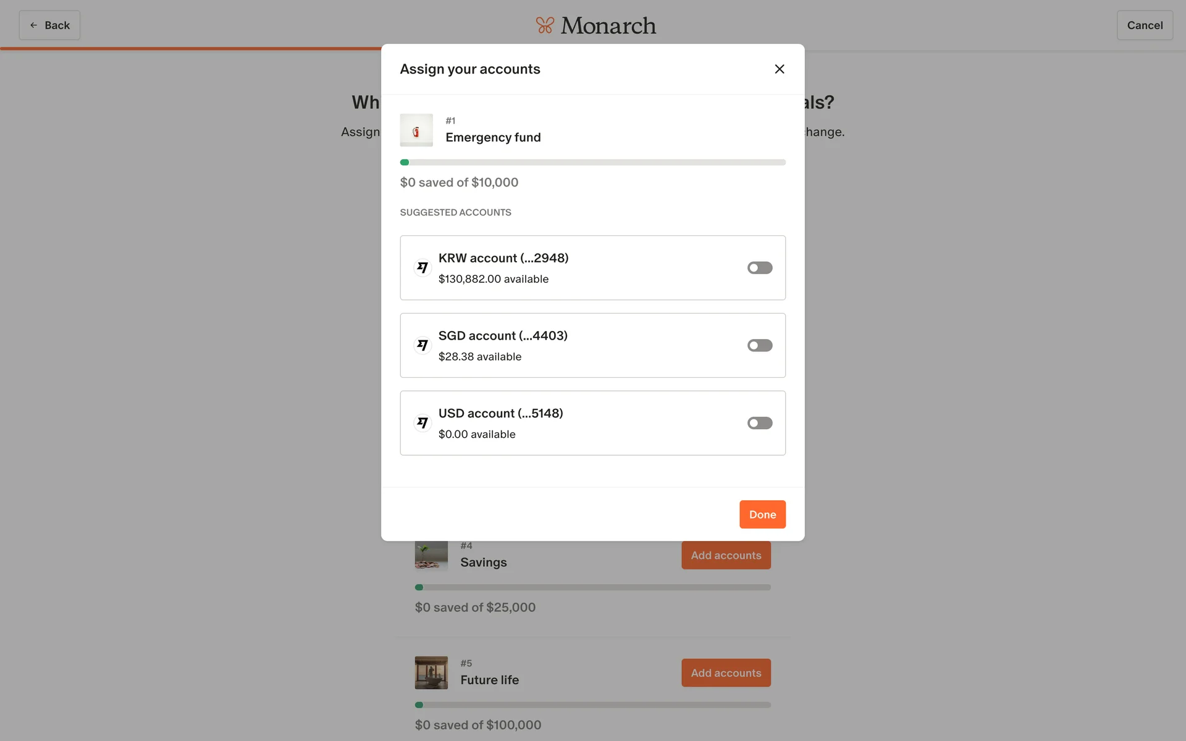Click the back arrow icon

(x=34, y=25)
